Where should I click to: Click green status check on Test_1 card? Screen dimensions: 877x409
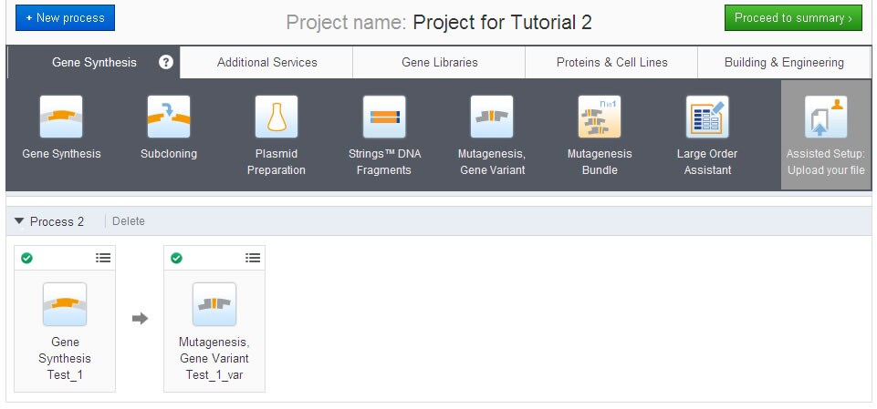point(26,259)
